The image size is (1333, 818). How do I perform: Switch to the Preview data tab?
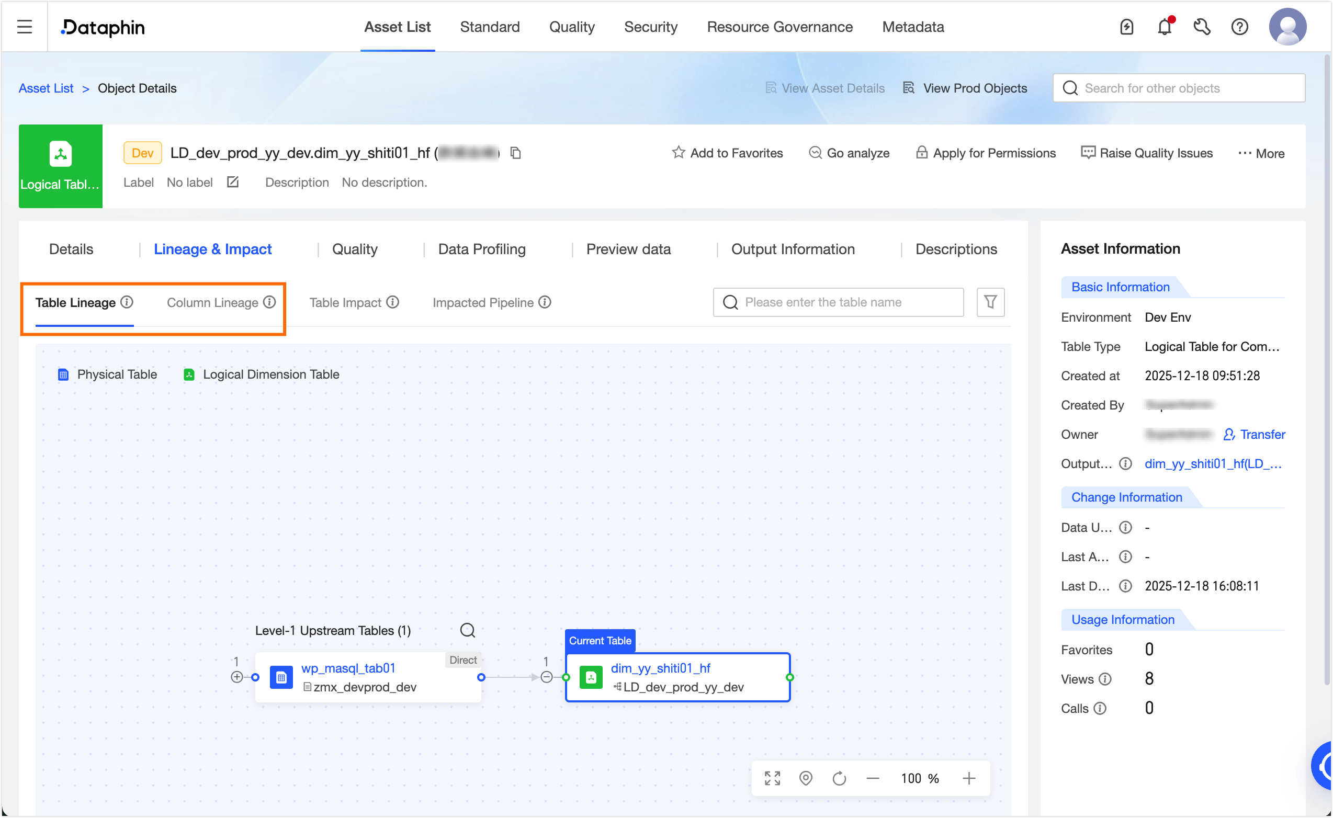point(628,249)
